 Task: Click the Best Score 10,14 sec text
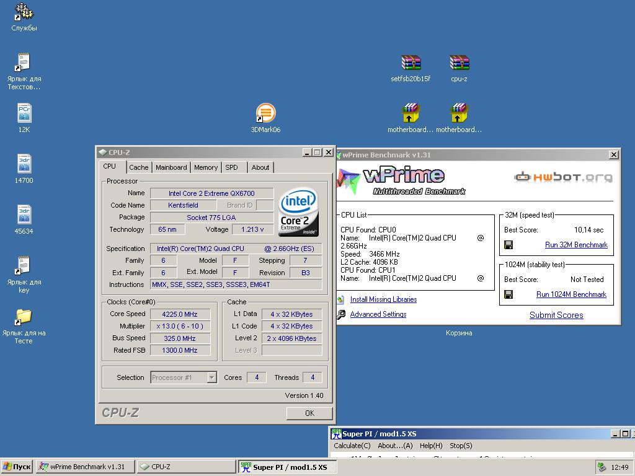coord(554,230)
